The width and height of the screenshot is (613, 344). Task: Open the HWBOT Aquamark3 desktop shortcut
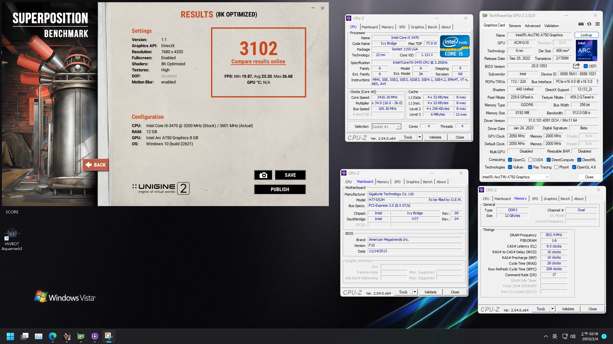[12, 239]
